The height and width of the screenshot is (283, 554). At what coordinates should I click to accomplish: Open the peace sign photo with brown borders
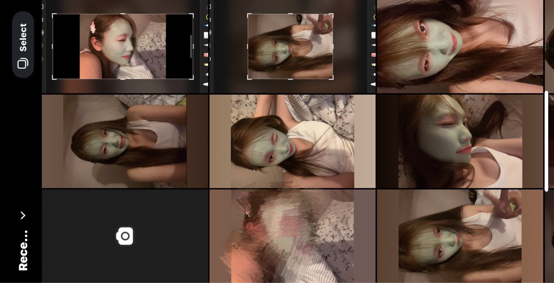pos(460,236)
